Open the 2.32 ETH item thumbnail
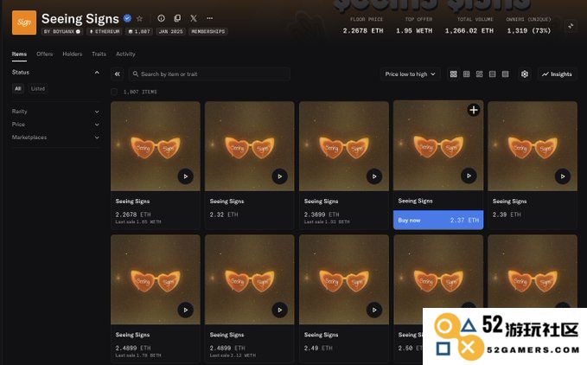This screenshot has height=365, width=587. (x=249, y=146)
